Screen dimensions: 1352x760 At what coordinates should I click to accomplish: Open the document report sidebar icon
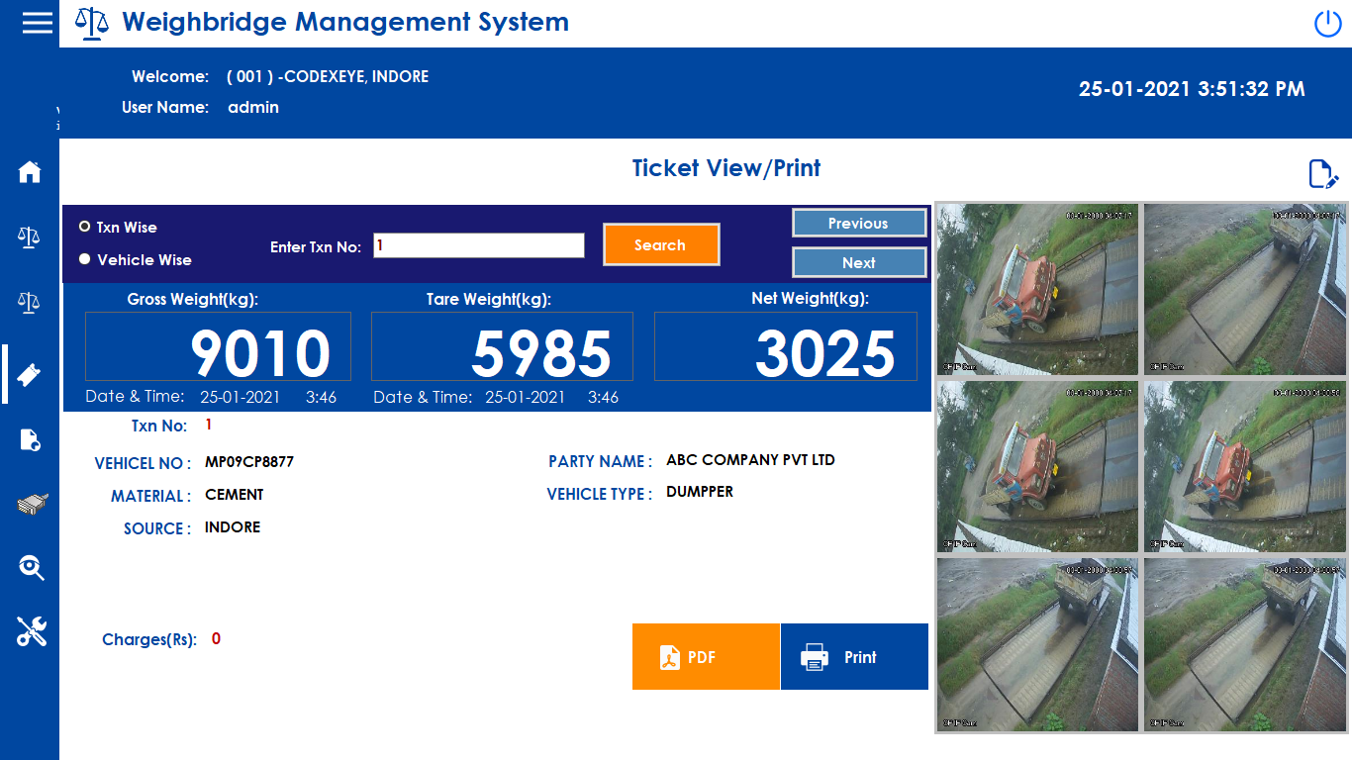pos(30,440)
